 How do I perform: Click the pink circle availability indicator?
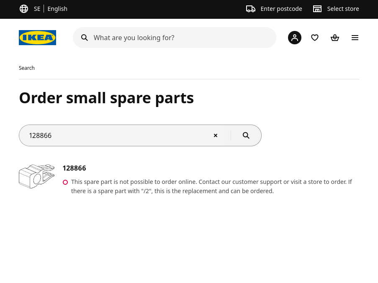coord(65,182)
